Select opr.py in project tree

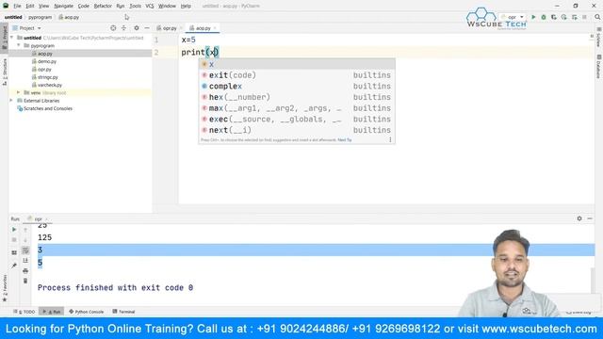44,69
